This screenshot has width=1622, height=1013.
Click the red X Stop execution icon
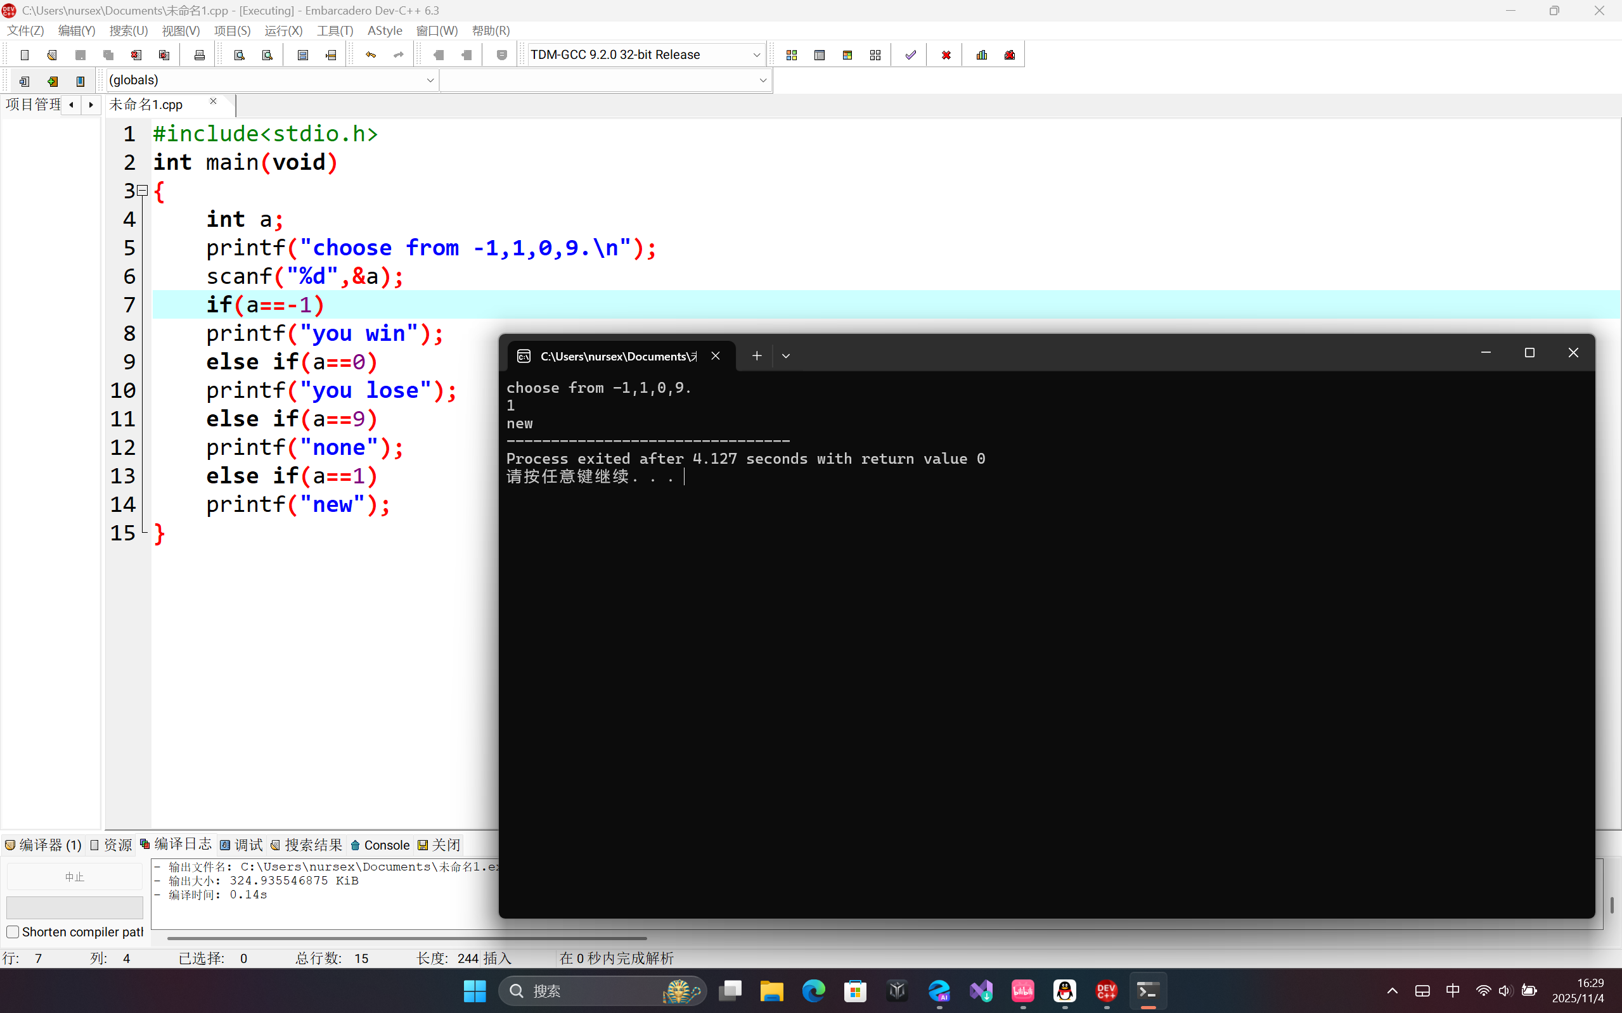point(946,55)
